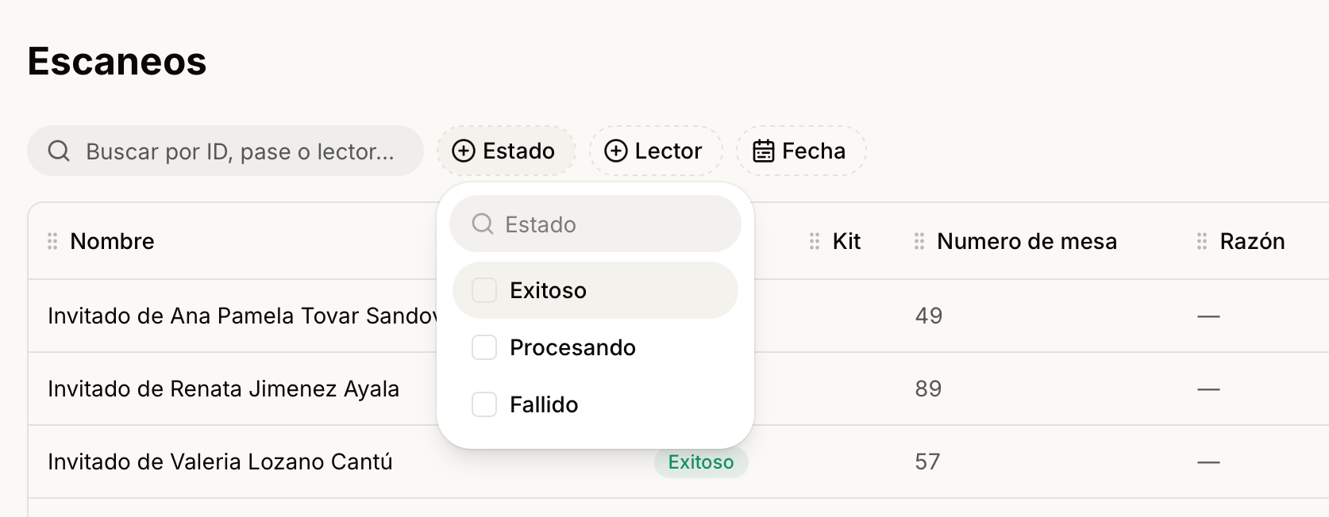The width and height of the screenshot is (1329, 517).
Task: Click the plus icon on the Lector filter
Action: pos(616,151)
